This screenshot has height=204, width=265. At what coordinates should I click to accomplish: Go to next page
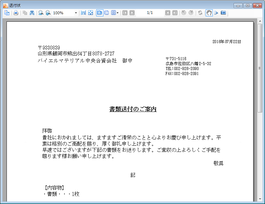tap(168, 13)
